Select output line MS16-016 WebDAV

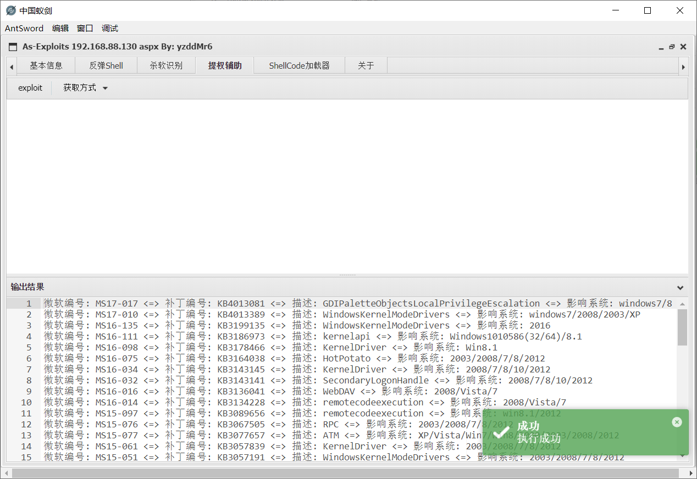(x=270, y=391)
